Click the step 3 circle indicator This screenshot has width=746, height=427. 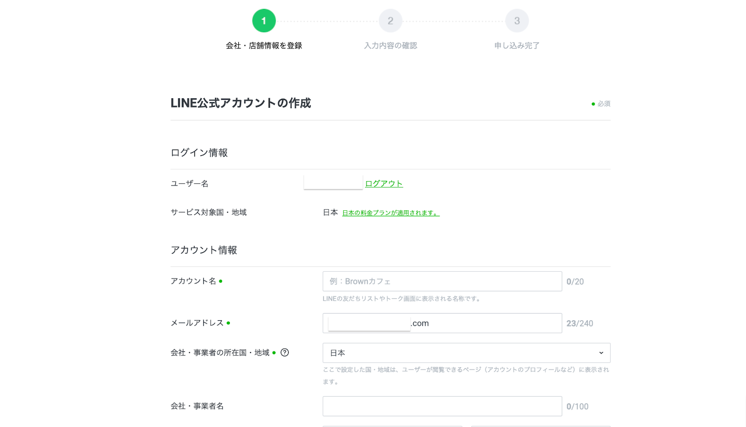pos(517,21)
